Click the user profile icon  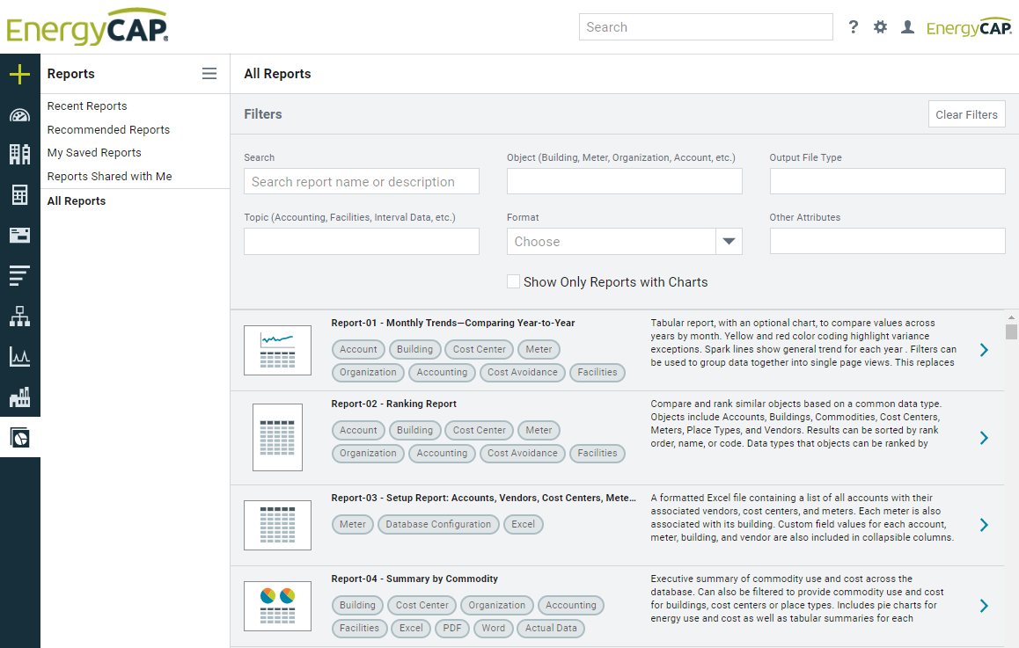907,26
